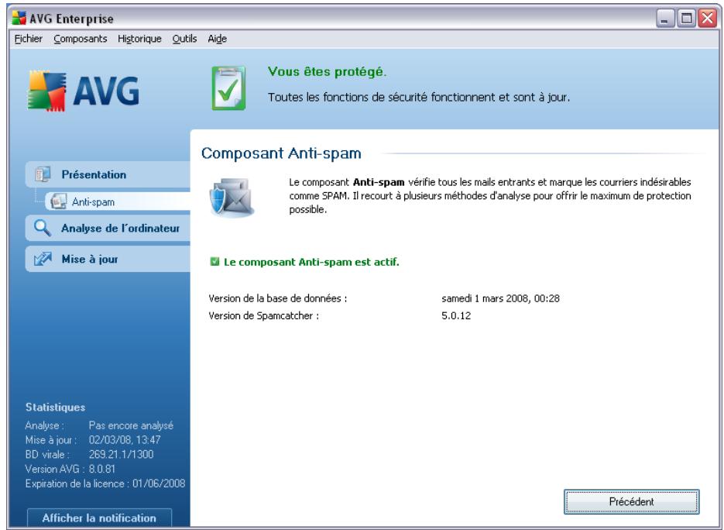Click licence expiration '01/06/2008' line
The height and width of the screenshot is (530, 724).
click(x=105, y=484)
